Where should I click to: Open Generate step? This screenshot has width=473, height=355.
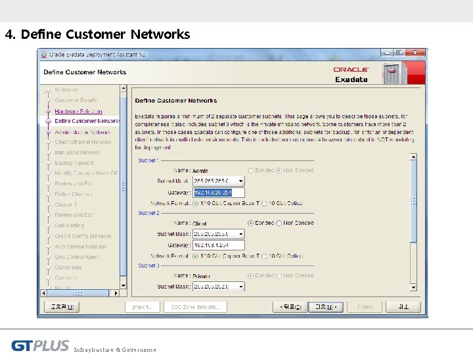[x=66, y=277]
